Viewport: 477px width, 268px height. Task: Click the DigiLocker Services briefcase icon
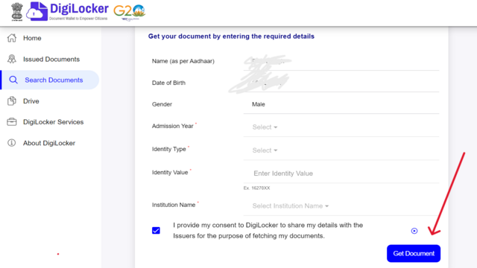click(12, 122)
